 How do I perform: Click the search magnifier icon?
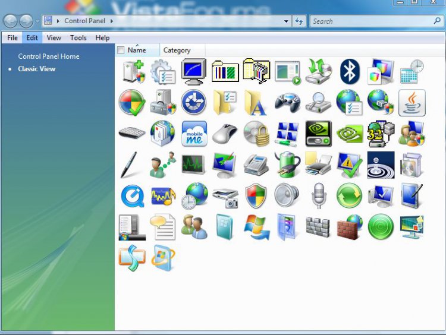click(x=437, y=21)
